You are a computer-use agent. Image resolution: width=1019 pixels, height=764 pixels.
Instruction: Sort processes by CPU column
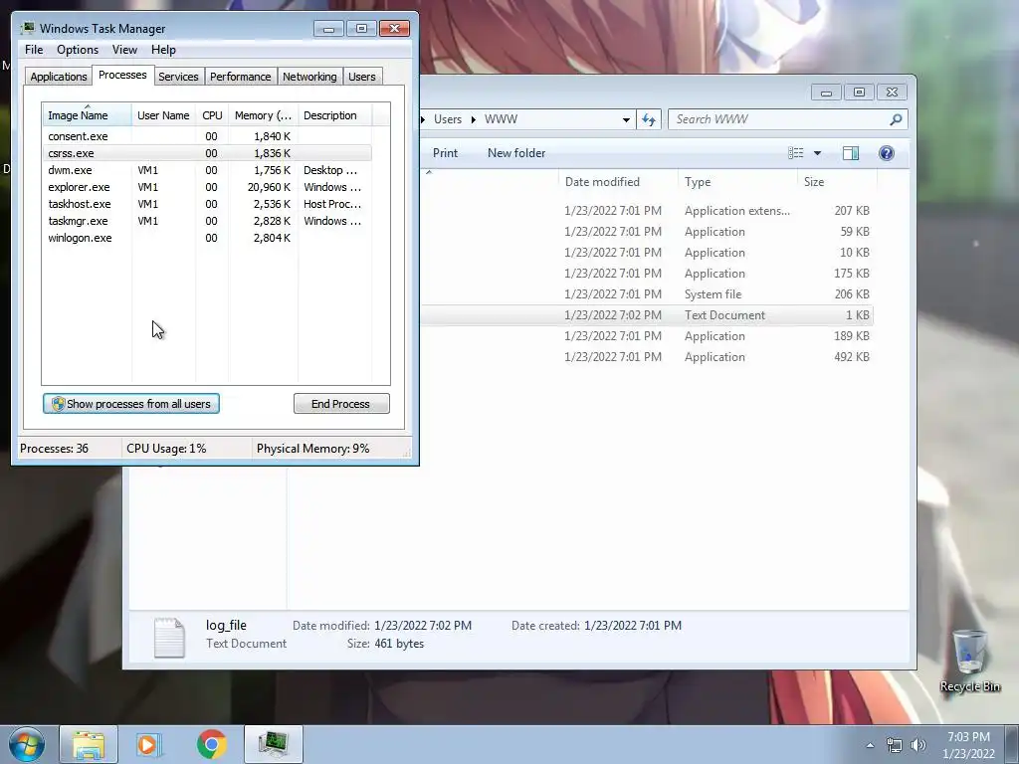212,115
